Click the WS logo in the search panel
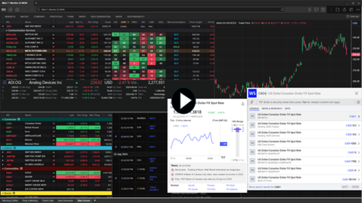The height and width of the screenshot is (203, 362). (x=252, y=93)
